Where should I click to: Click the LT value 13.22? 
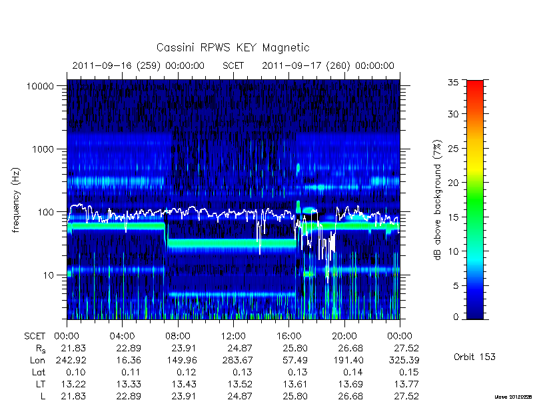73,385
